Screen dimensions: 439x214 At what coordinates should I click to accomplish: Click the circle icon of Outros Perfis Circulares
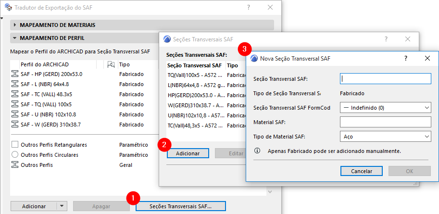[x=15, y=155]
